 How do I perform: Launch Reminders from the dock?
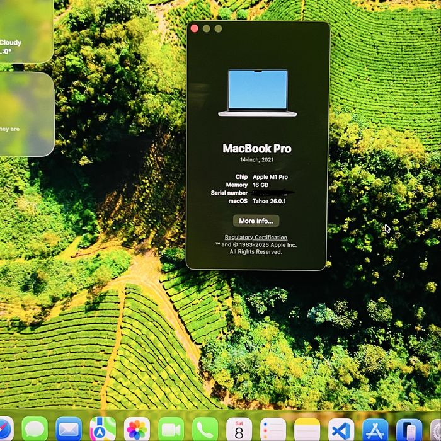(273, 429)
